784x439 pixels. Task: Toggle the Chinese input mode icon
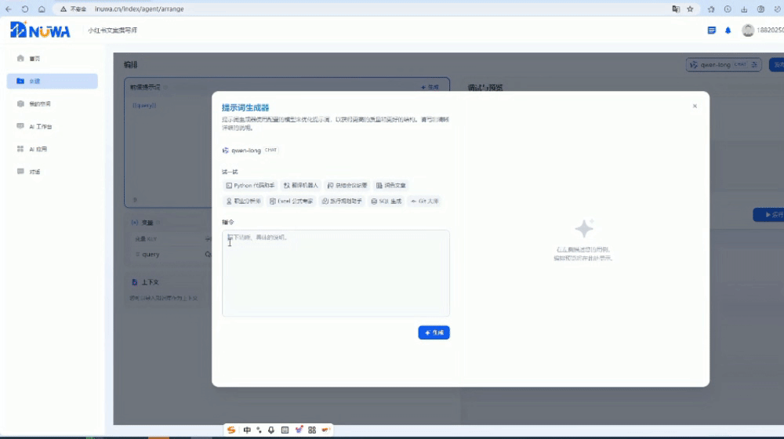[x=247, y=430]
